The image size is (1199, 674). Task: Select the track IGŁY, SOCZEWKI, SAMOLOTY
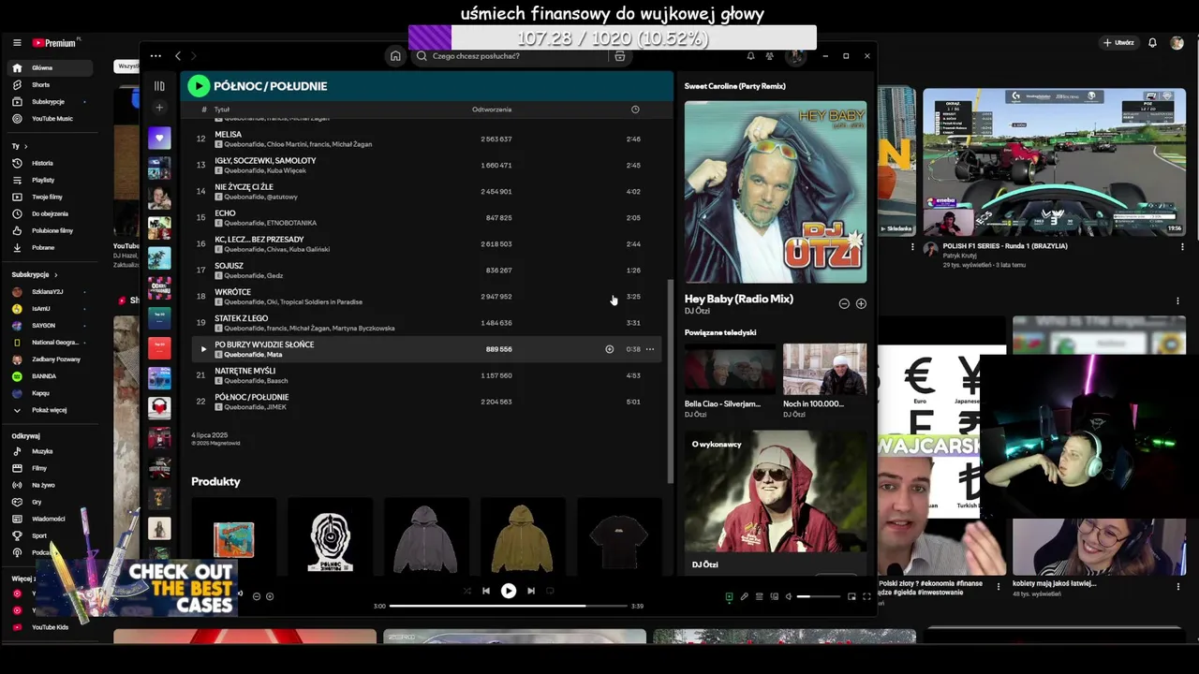tap(265, 161)
